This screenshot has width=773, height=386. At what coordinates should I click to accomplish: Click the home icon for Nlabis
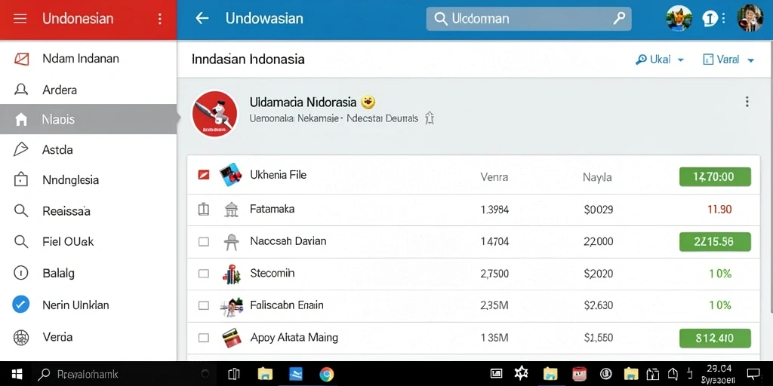click(21, 119)
